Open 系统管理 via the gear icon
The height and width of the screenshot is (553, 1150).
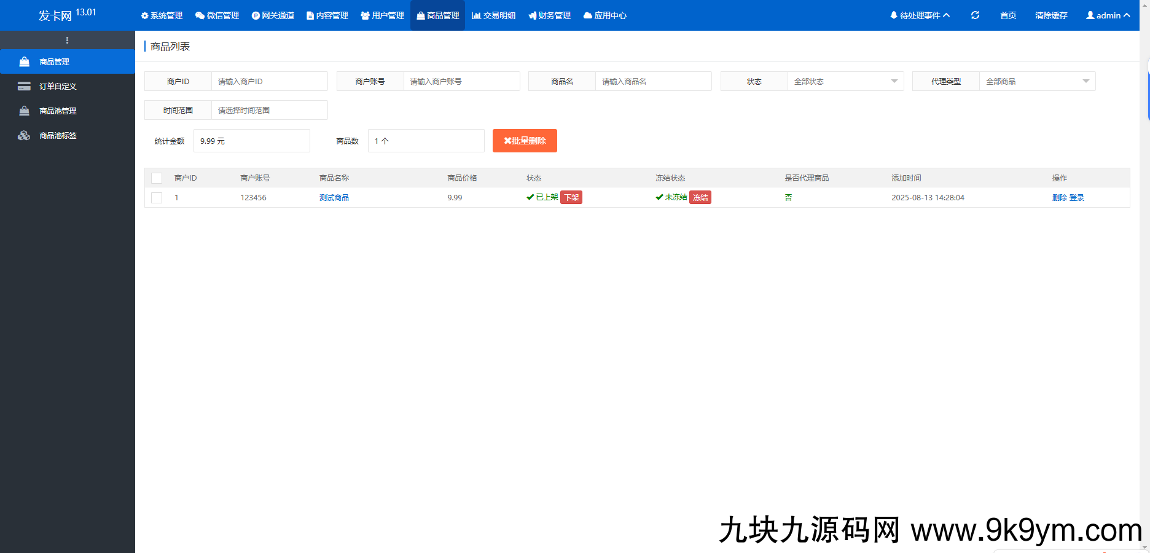pos(161,15)
